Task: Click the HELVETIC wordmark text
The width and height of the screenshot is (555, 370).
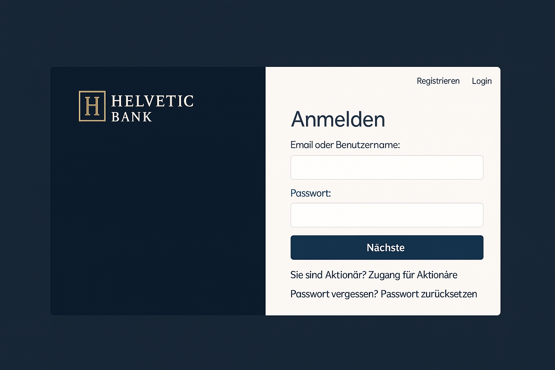Action: tap(152, 101)
